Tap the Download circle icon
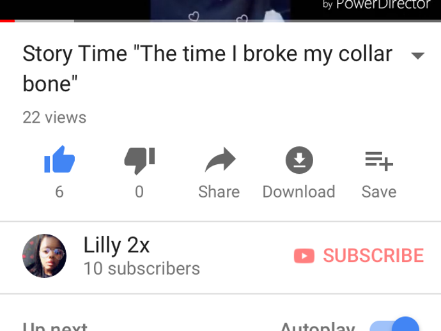This screenshot has height=331, width=441. pyautogui.click(x=299, y=160)
